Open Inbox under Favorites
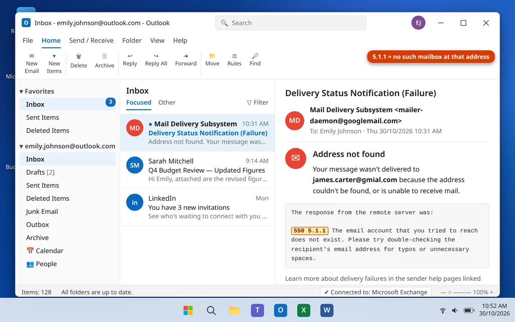The height and width of the screenshot is (322, 515). tap(67, 104)
